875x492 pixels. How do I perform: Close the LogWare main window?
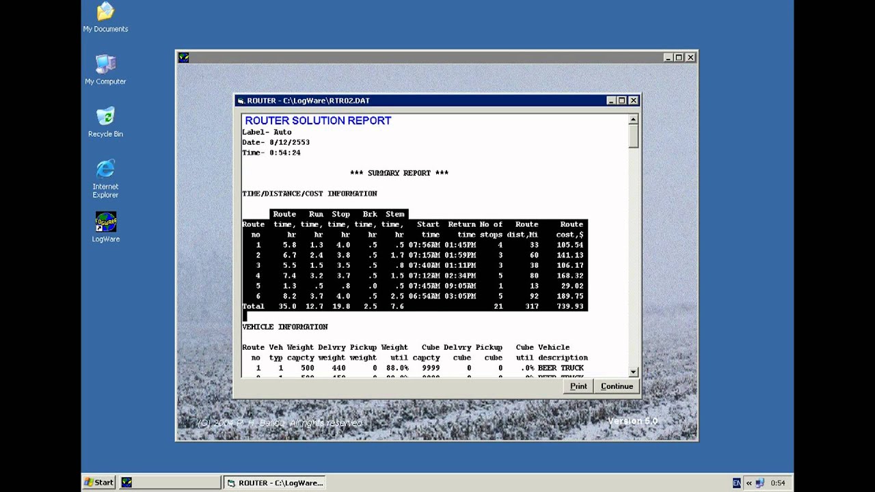pyautogui.click(x=690, y=57)
